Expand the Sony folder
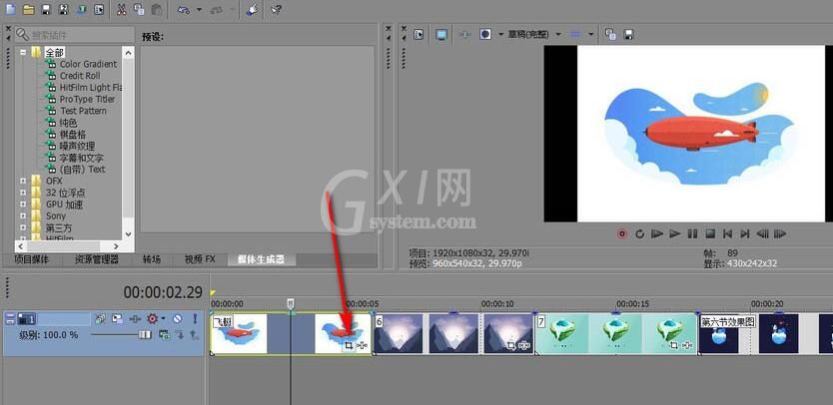The height and width of the screenshot is (405, 833). pos(23,215)
